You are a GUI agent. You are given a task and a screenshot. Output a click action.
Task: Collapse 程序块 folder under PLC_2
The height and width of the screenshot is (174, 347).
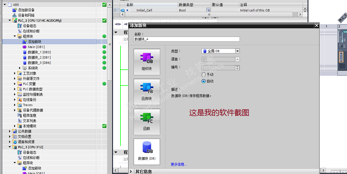coord(15,36)
